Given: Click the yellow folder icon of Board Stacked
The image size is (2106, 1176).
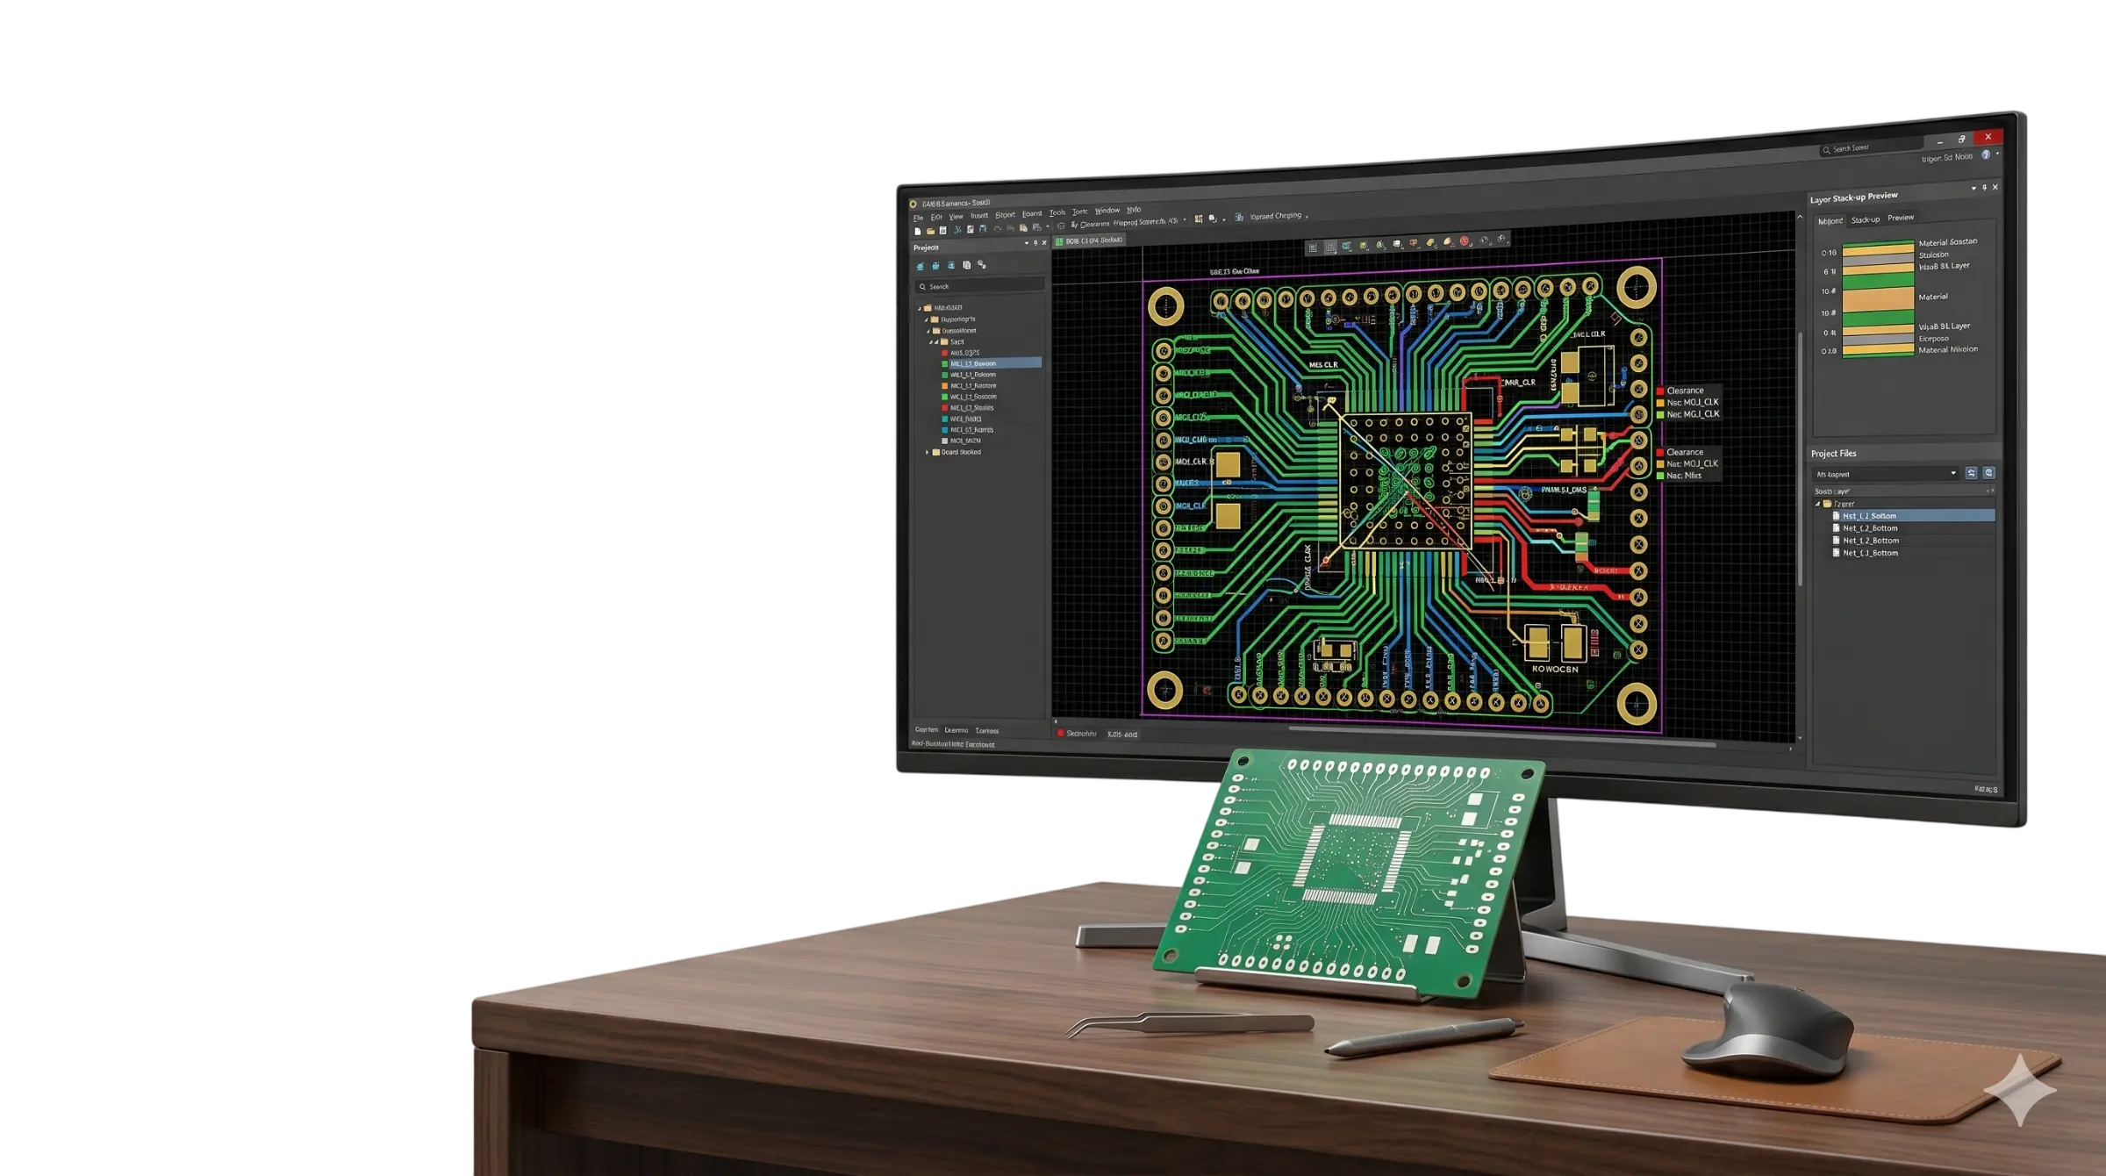Looking at the screenshot, I should pos(935,452).
